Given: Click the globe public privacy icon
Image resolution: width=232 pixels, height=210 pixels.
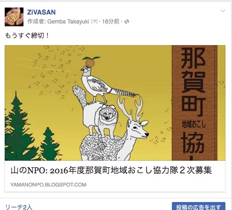Looking at the screenshot, I should pyautogui.click(x=127, y=22).
